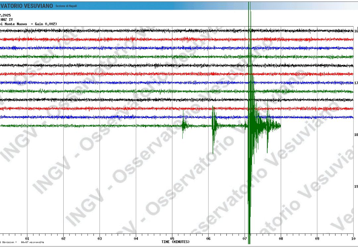Click hour label 19 on right axis
This screenshot has width=358, height=251.
click(x=356, y=186)
